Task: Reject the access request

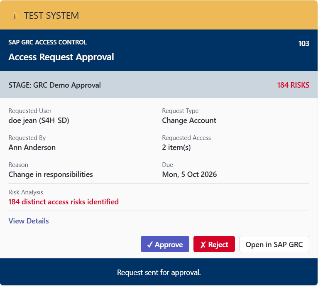Action: coord(214,244)
